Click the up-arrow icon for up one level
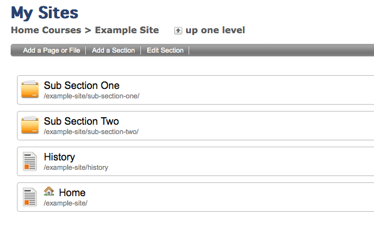Viewport: 374px width, 235px height. pyautogui.click(x=178, y=31)
